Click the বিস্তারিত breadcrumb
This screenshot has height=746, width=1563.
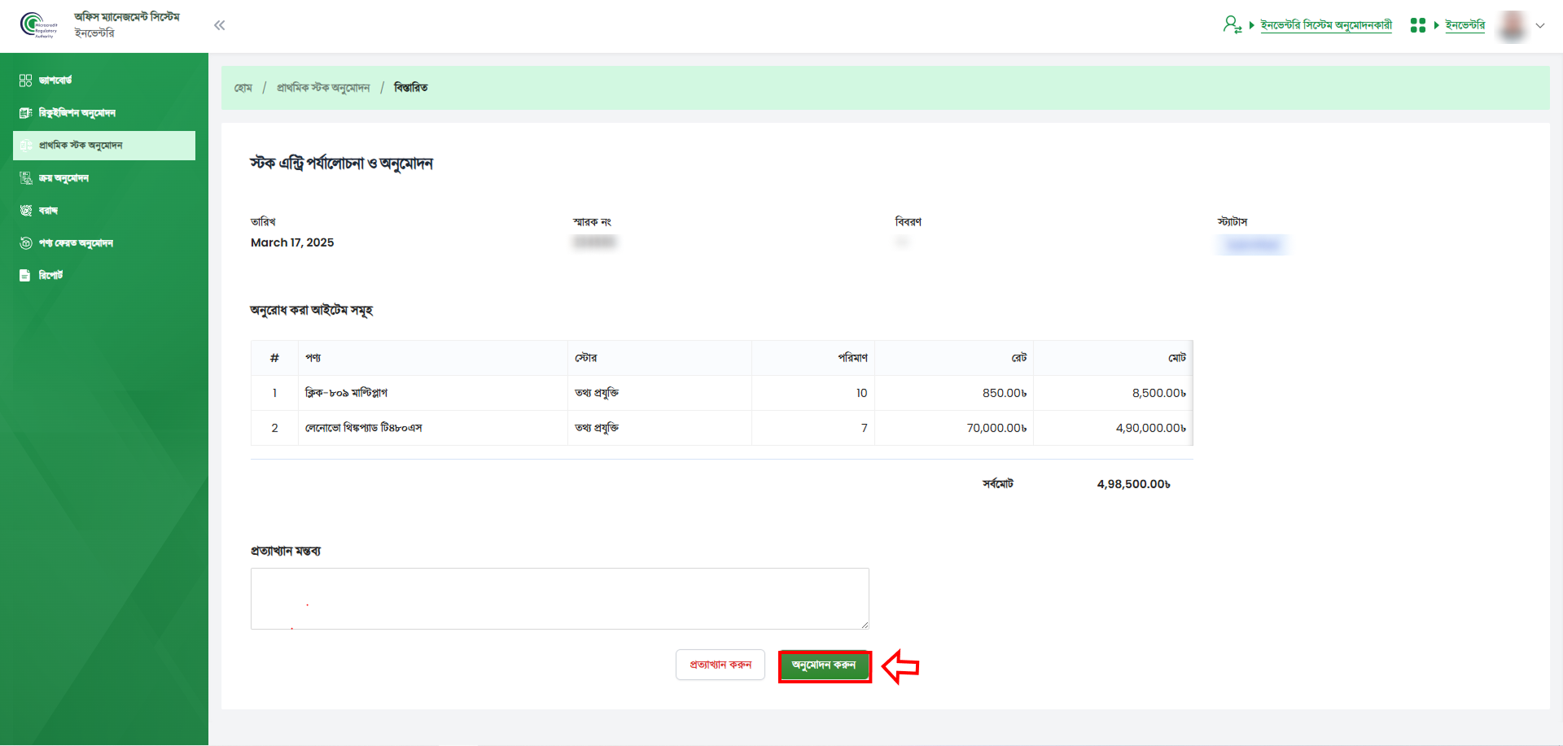(411, 88)
